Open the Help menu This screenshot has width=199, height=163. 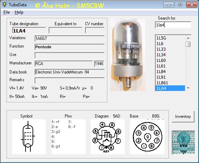coord(19,12)
